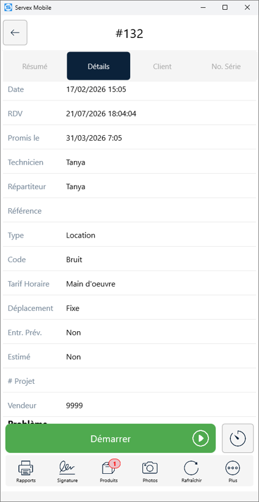Open the Photos camera icon
The height and width of the screenshot is (502, 259).
pos(150,468)
